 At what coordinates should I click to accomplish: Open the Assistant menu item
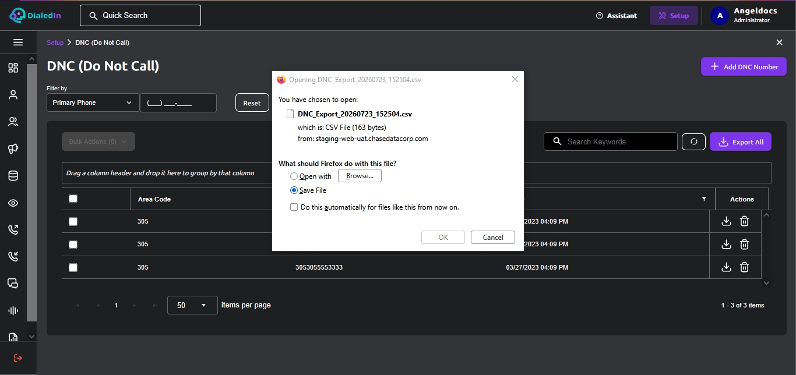coord(617,16)
